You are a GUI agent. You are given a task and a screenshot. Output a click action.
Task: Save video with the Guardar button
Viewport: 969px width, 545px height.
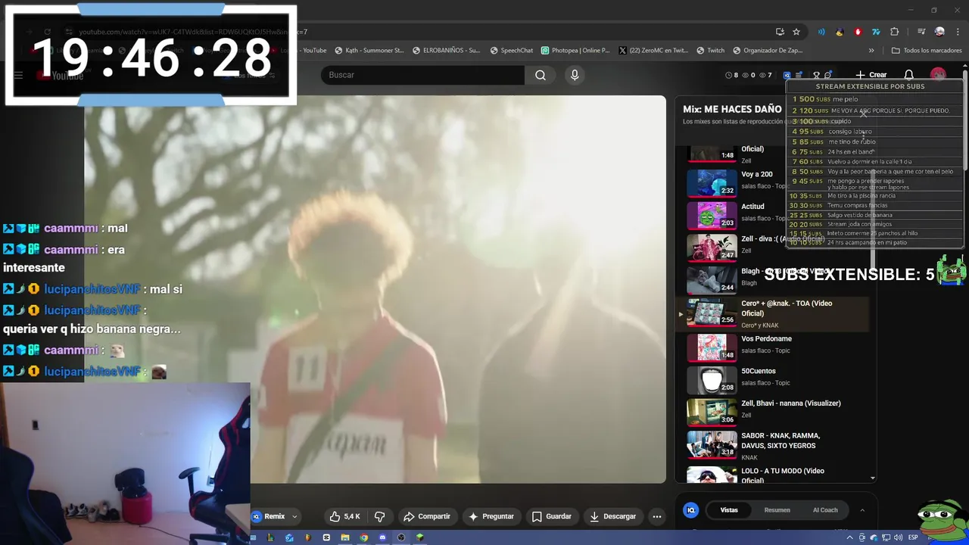(x=551, y=516)
